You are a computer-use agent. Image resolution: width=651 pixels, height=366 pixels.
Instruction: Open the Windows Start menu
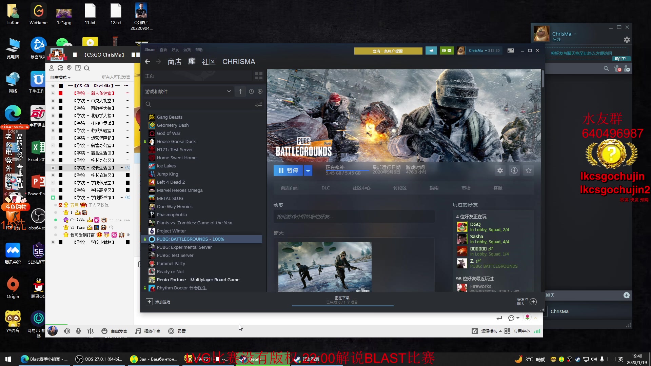coord(8,359)
